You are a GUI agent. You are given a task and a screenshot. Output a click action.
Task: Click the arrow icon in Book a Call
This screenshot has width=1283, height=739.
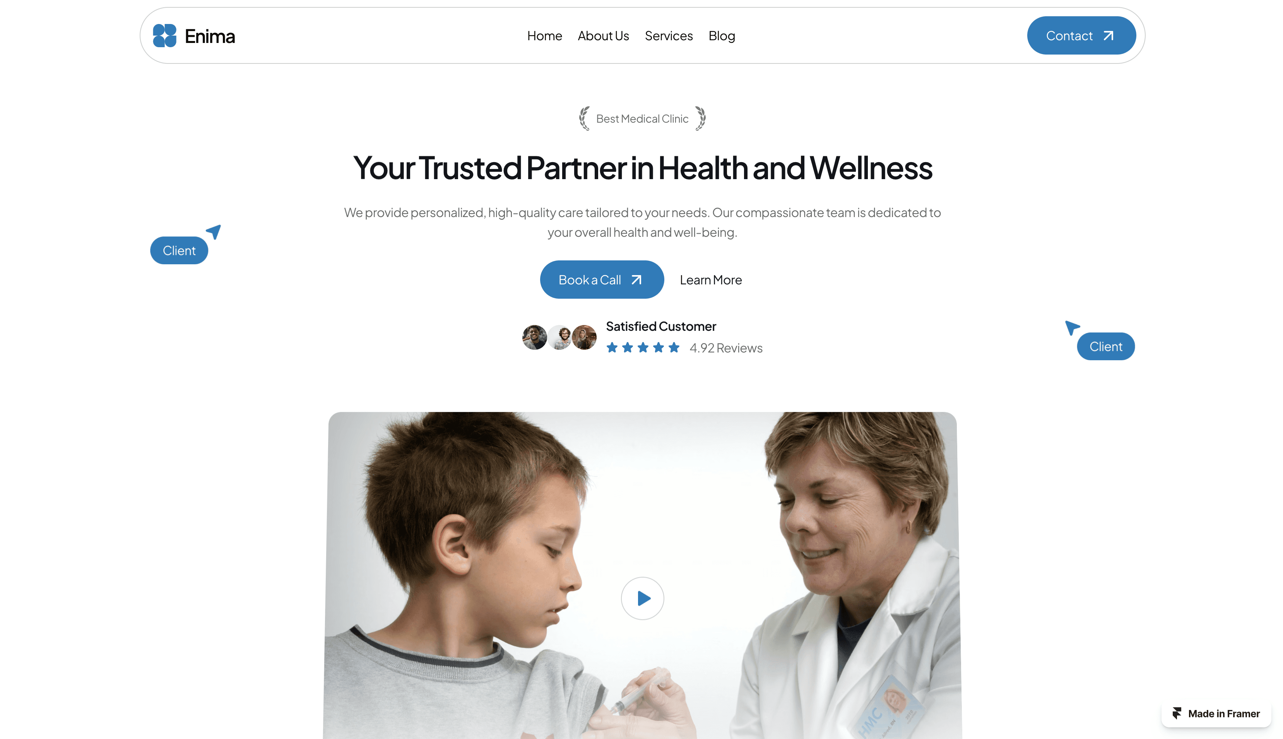tap(636, 280)
